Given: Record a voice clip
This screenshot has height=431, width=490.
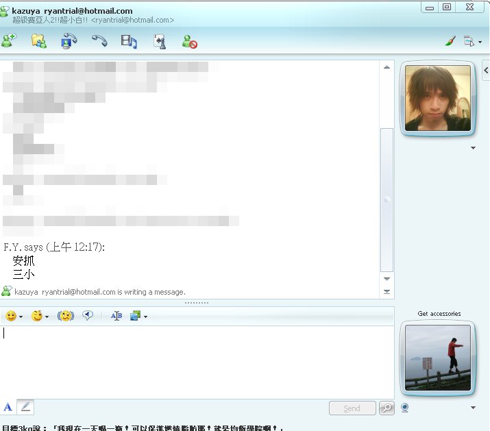Looking at the screenshot, I should pos(88,316).
